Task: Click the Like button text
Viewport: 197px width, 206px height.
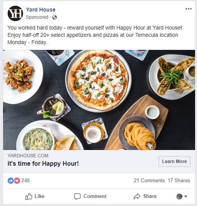Action: tap(40, 196)
